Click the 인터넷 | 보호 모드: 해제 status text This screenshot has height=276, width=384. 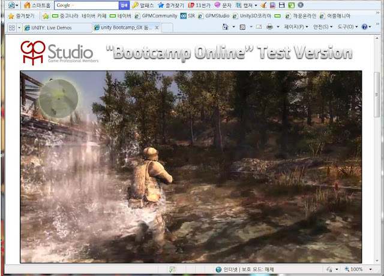(x=248, y=269)
